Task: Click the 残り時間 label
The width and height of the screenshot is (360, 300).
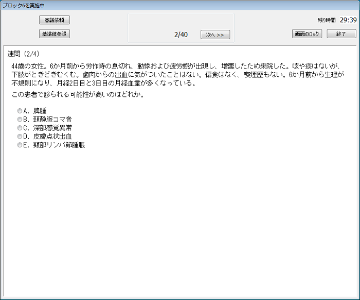Action: (327, 20)
